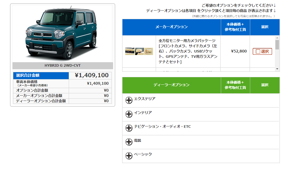
Task: Click the plus icon beside ベーシック
Action: tap(129, 156)
